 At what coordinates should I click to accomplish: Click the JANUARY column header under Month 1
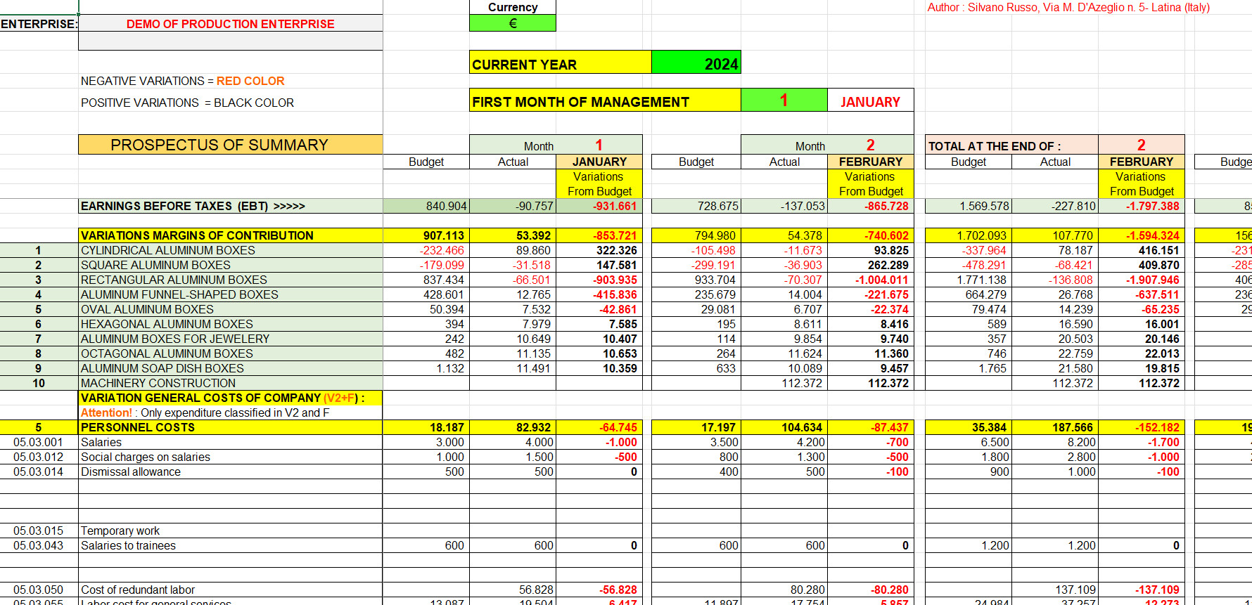pyautogui.click(x=599, y=162)
